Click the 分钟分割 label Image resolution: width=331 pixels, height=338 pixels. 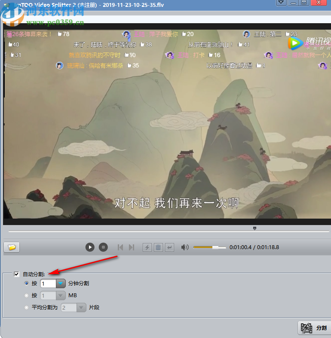coord(79,283)
